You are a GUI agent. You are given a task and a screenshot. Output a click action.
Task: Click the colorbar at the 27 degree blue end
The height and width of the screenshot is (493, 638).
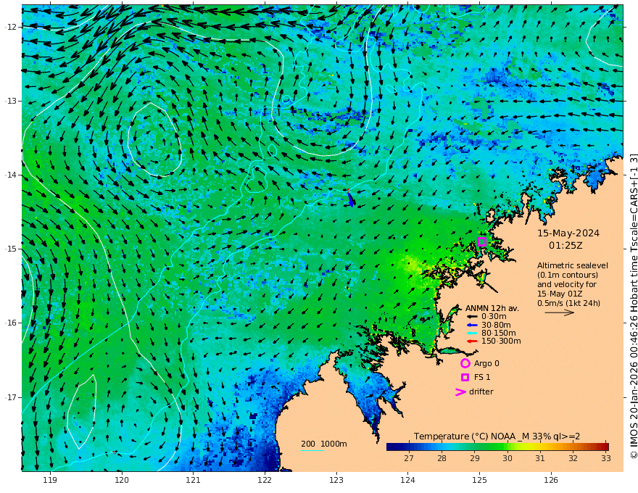tap(409, 447)
